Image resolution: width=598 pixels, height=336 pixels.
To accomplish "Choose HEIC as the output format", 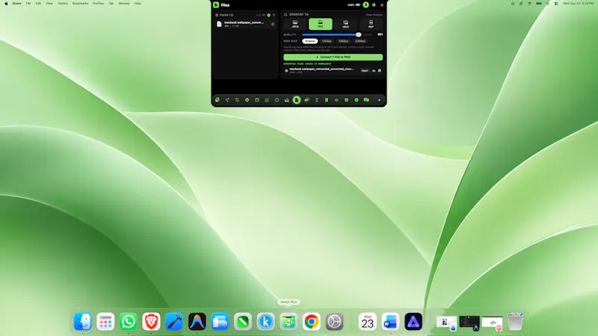I will (345, 24).
